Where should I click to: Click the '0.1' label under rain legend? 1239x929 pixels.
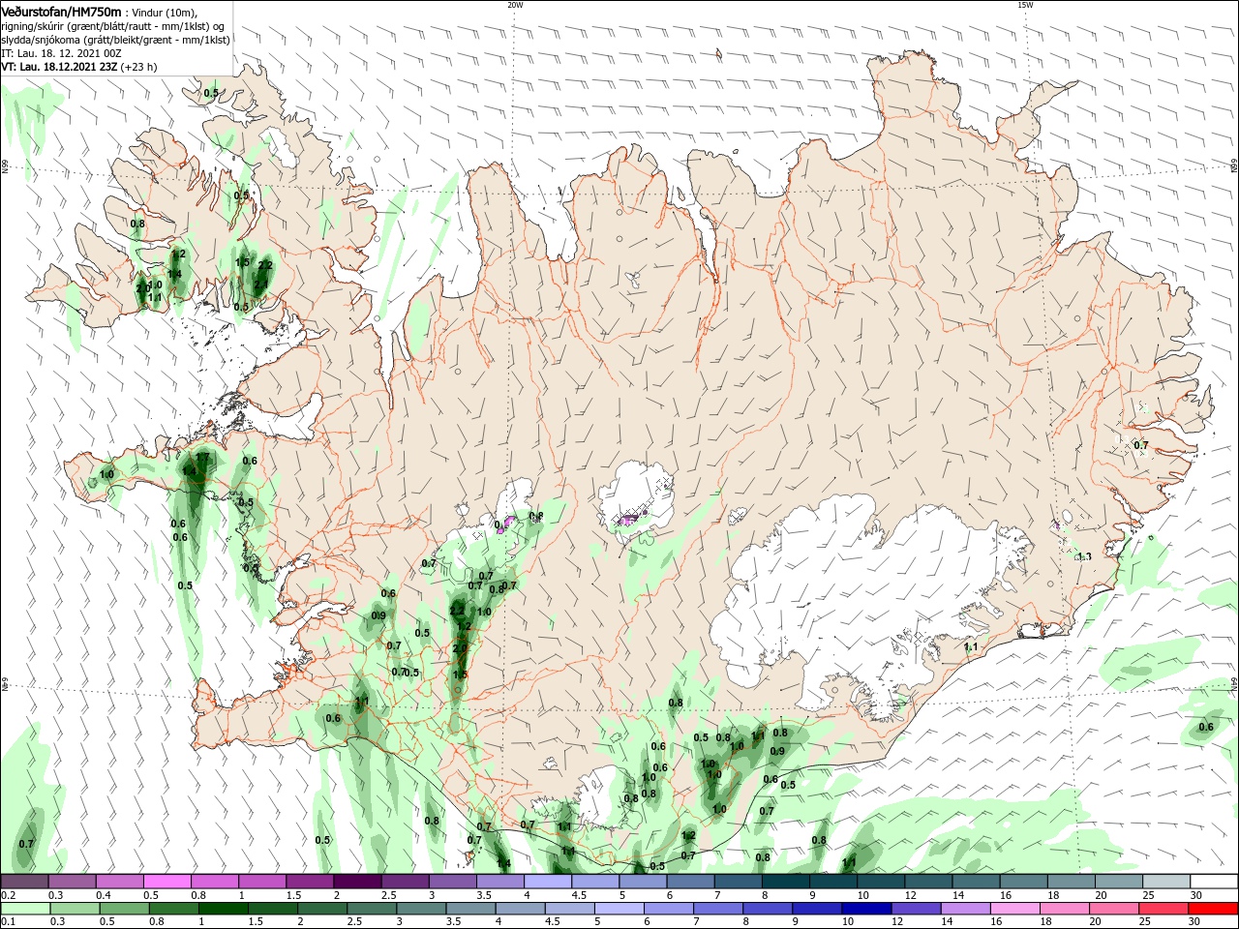[x=8, y=922]
